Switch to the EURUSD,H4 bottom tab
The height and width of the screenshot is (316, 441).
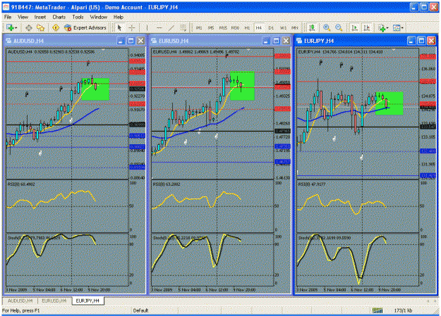54,301
